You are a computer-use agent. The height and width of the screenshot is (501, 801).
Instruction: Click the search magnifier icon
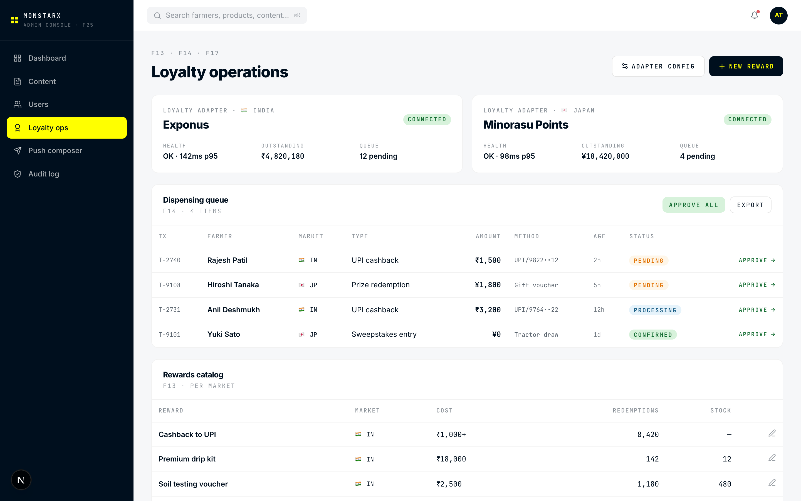click(x=158, y=15)
